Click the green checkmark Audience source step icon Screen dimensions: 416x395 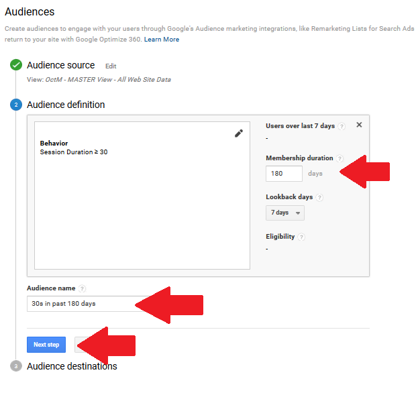(x=16, y=65)
